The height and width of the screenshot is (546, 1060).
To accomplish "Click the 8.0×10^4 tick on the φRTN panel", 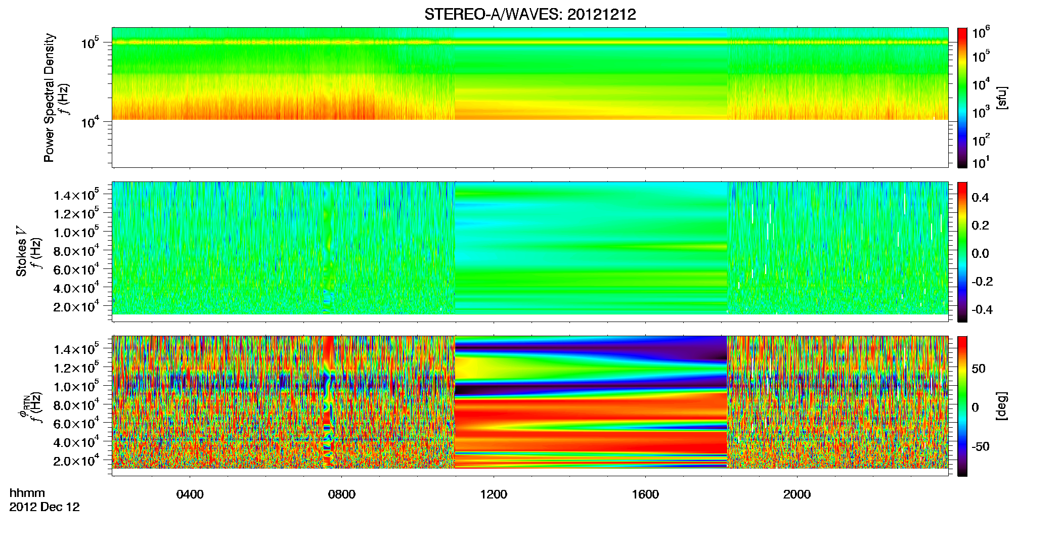I will coord(77,405).
